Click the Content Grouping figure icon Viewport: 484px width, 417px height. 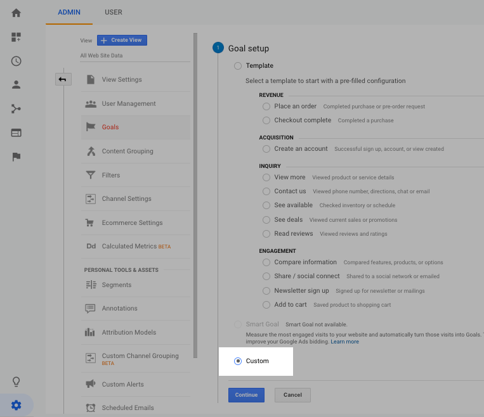point(91,151)
